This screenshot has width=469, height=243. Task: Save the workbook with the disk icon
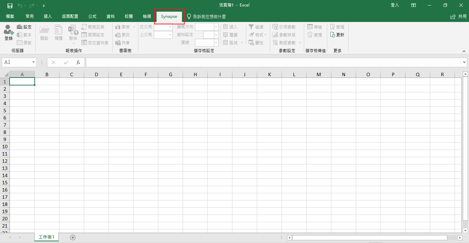[10, 5]
